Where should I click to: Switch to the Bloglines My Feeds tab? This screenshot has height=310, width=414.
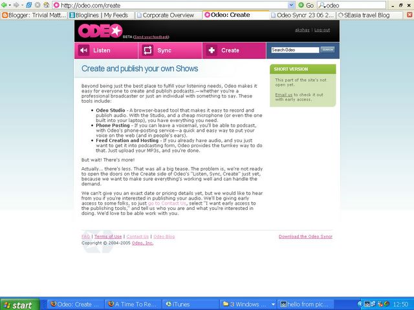(100, 14)
